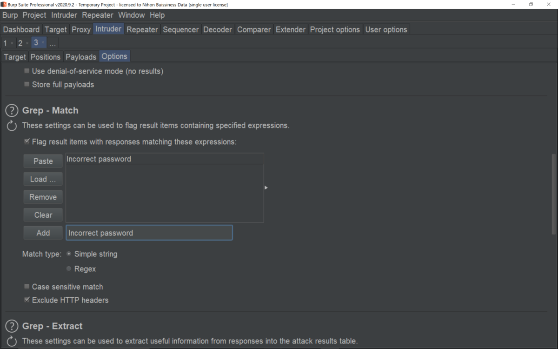Screen dimensions: 558x349
Task: Open new Intruder tab via ellipsis
Action: [53, 43]
